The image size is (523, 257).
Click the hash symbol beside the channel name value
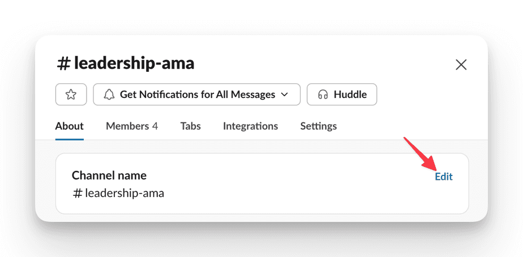coord(78,193)
